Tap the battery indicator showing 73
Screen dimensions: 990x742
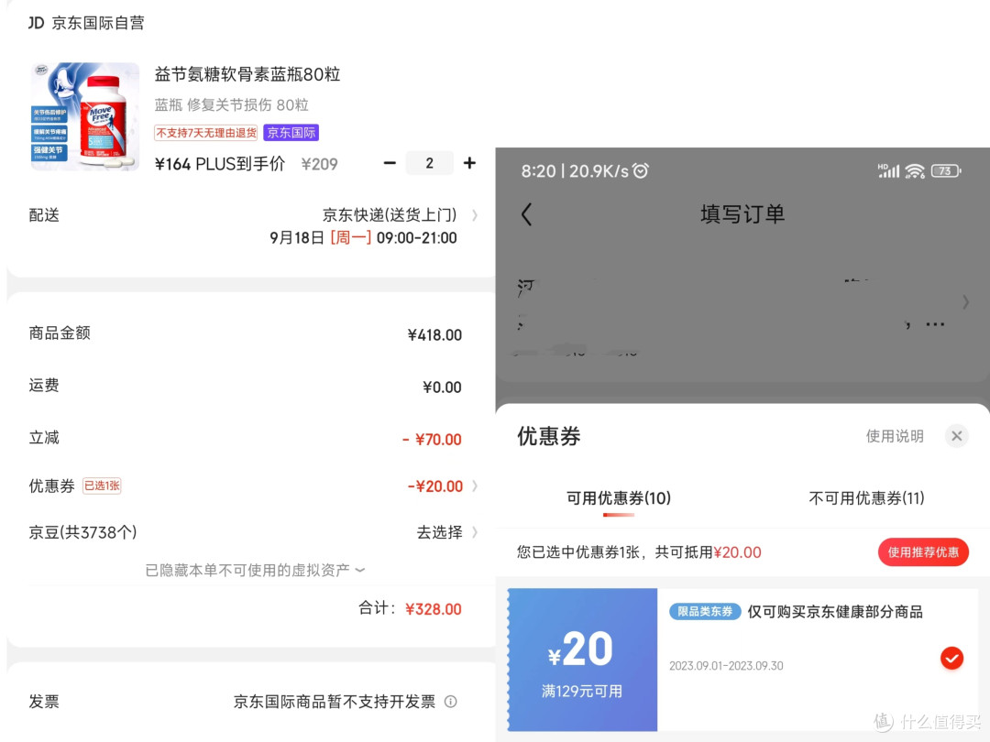946,171
